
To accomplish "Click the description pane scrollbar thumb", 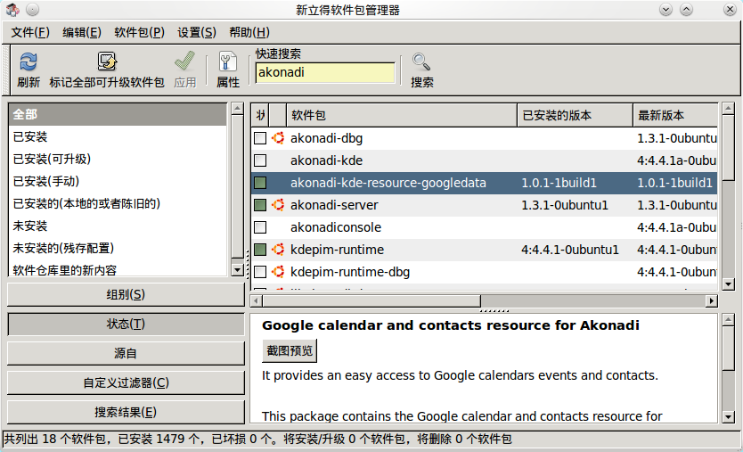I will coord(729,348).
